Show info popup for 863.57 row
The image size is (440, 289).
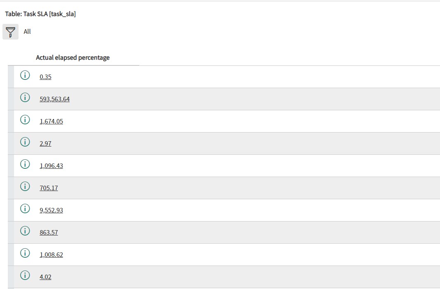tap(25, 231)
